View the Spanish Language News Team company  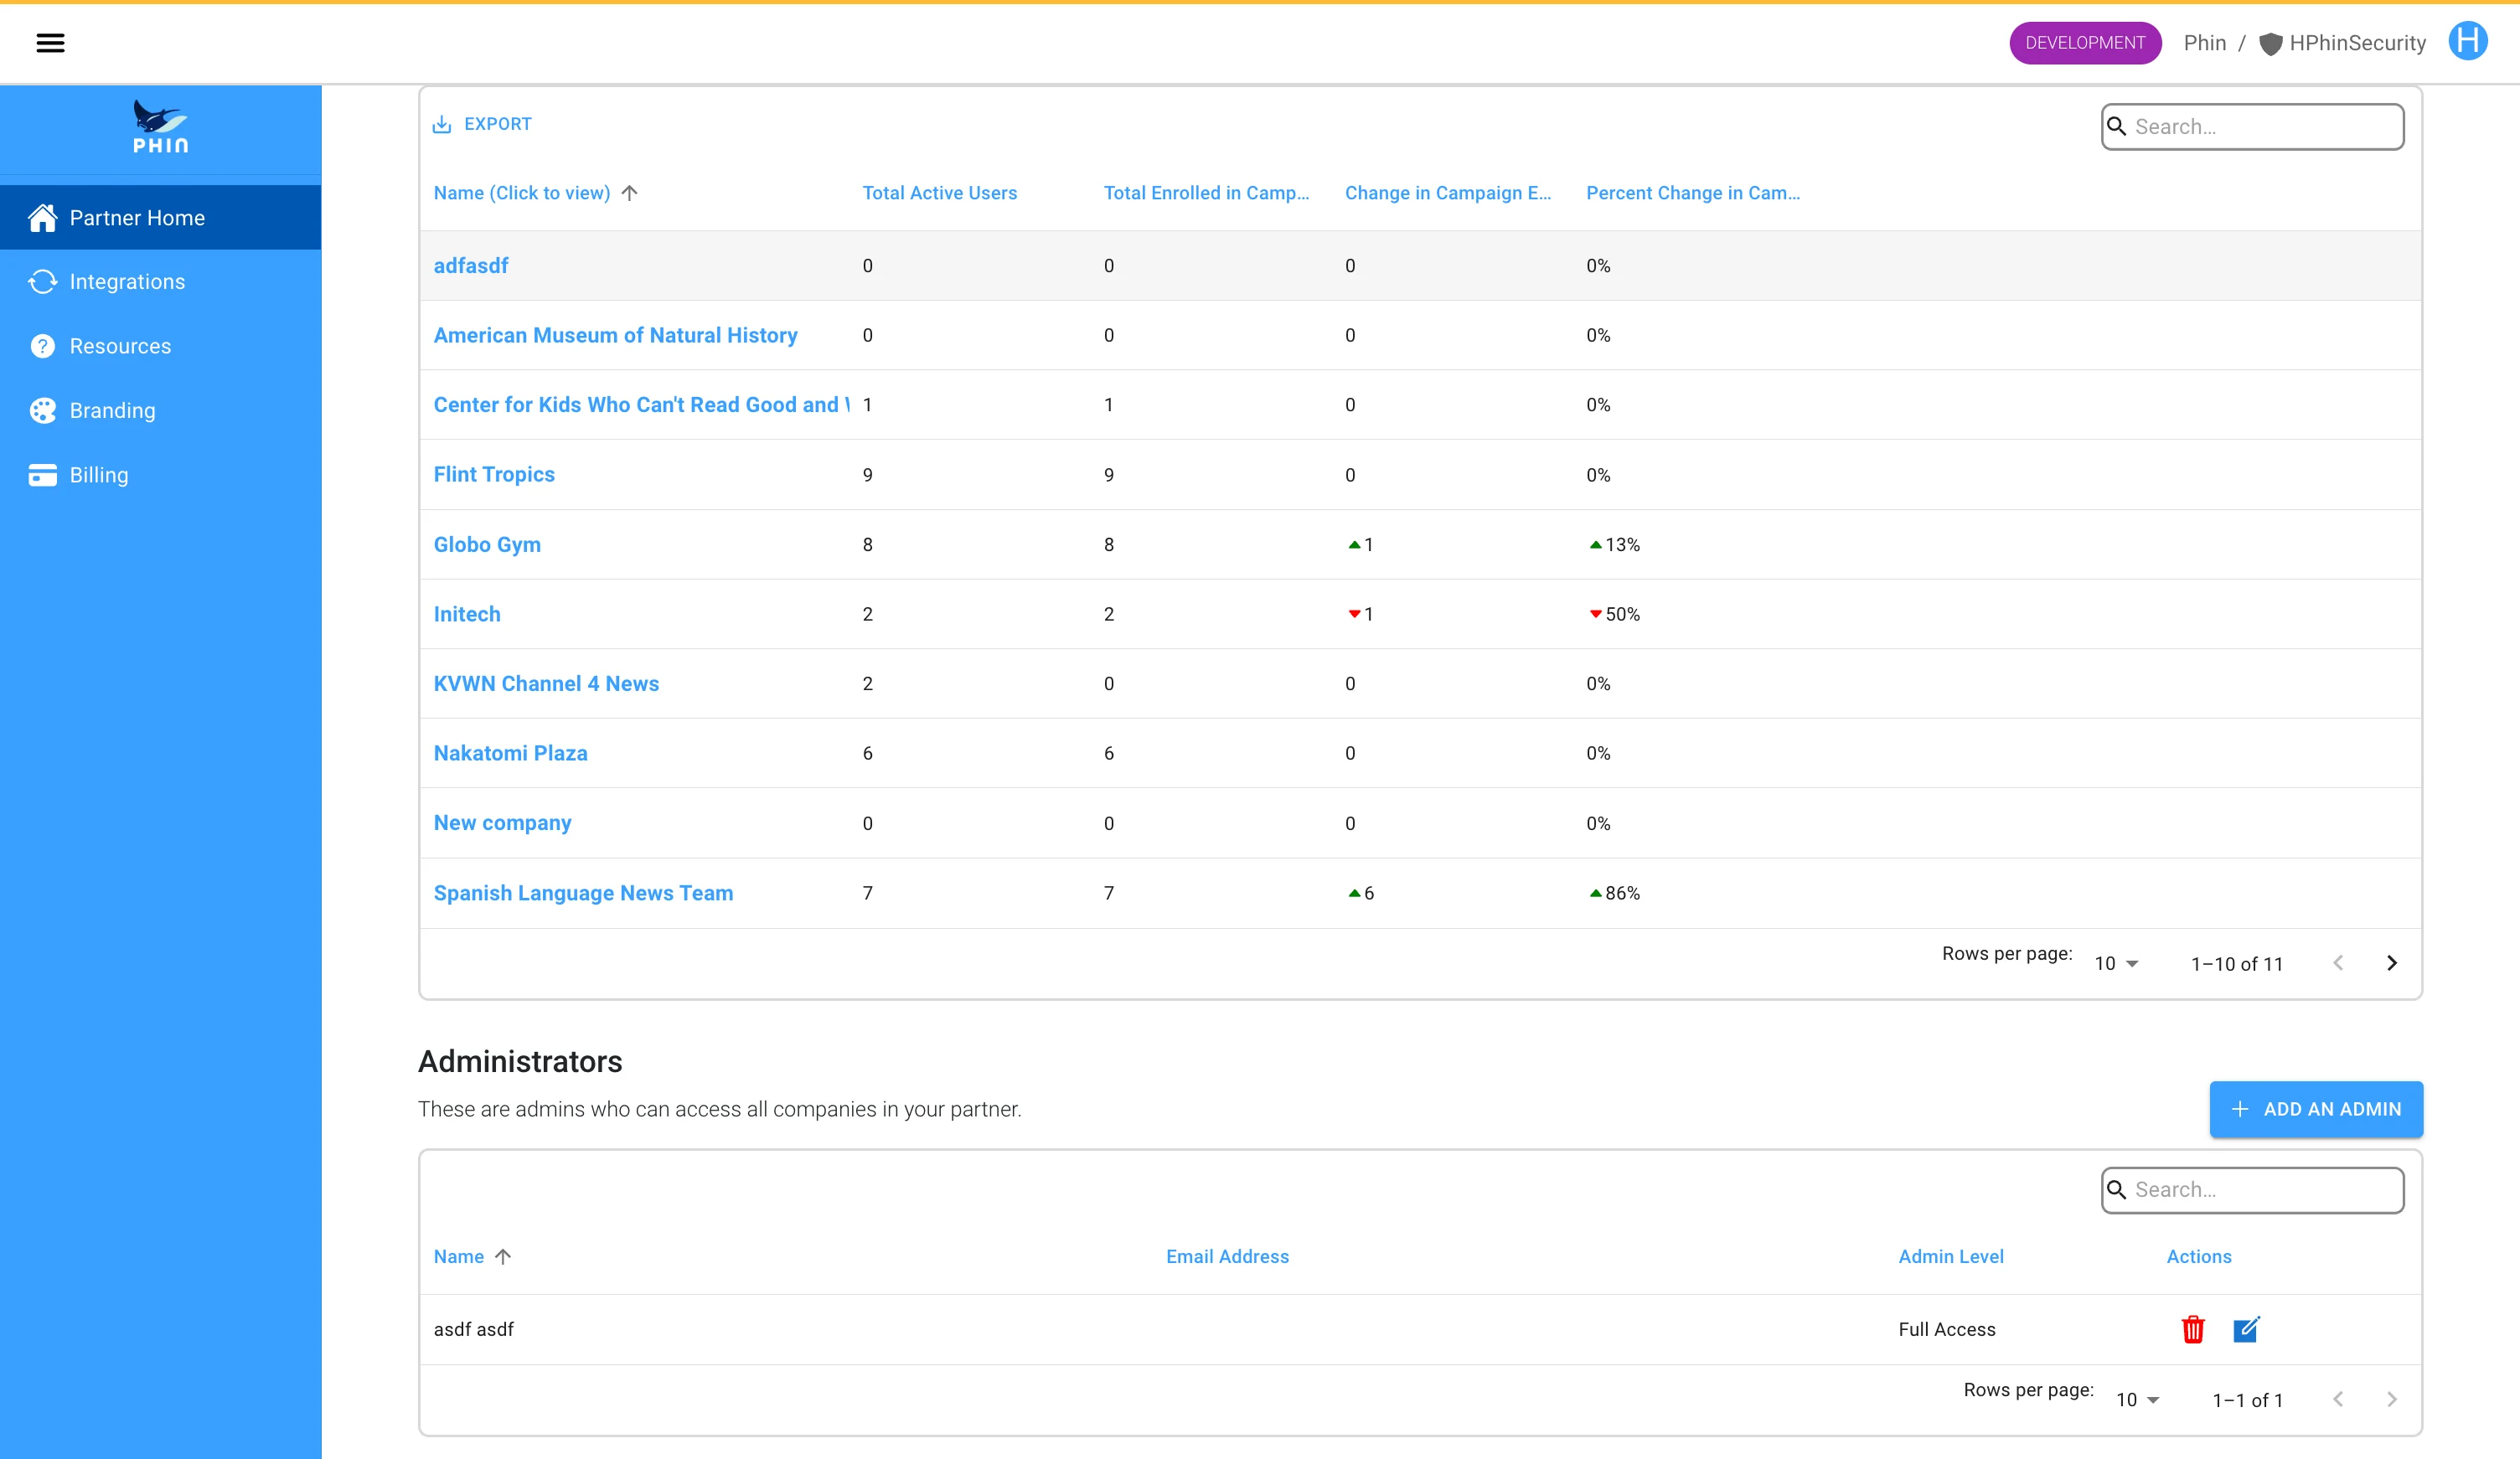pyautogui.click(x=583, y=893)
